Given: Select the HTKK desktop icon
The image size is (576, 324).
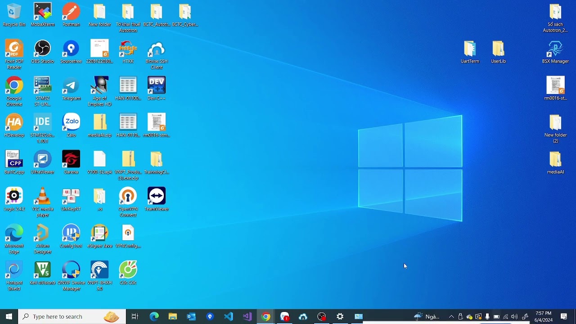Looking at the screenshot, I should [x=128, y=52].
